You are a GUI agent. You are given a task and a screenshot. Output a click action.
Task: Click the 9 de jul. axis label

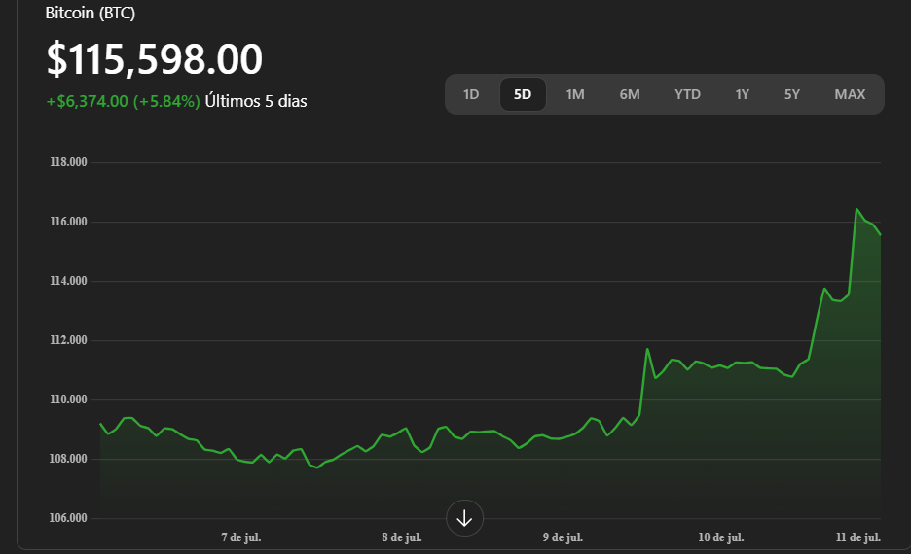click(x=563, y=537)
